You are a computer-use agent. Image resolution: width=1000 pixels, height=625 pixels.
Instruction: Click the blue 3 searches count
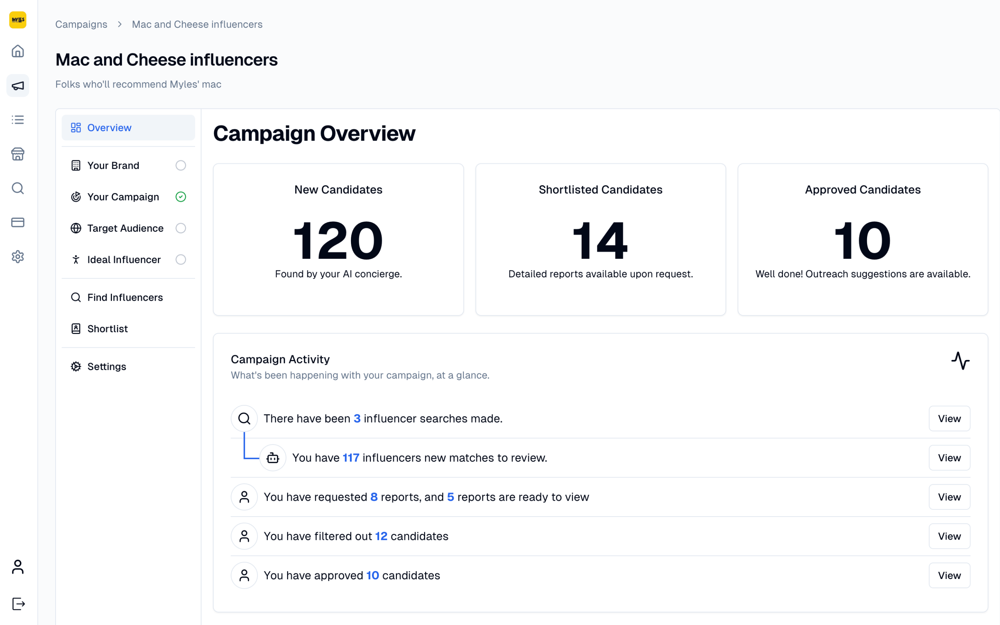(x=357, y=418)
